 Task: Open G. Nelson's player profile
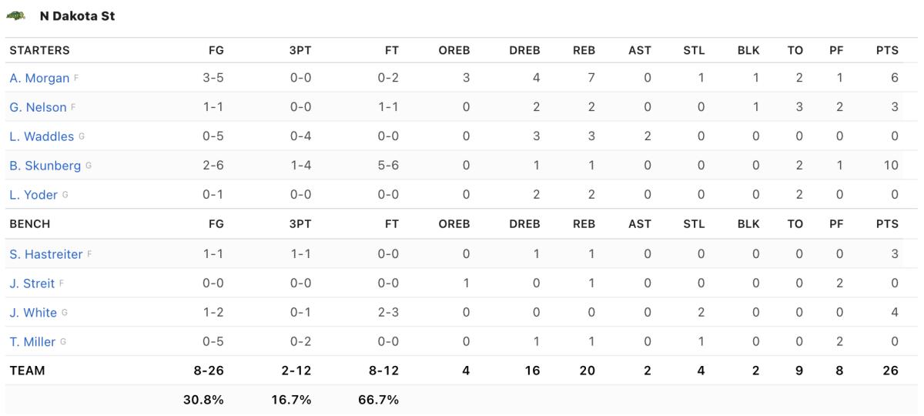click(x=38, y=107)
